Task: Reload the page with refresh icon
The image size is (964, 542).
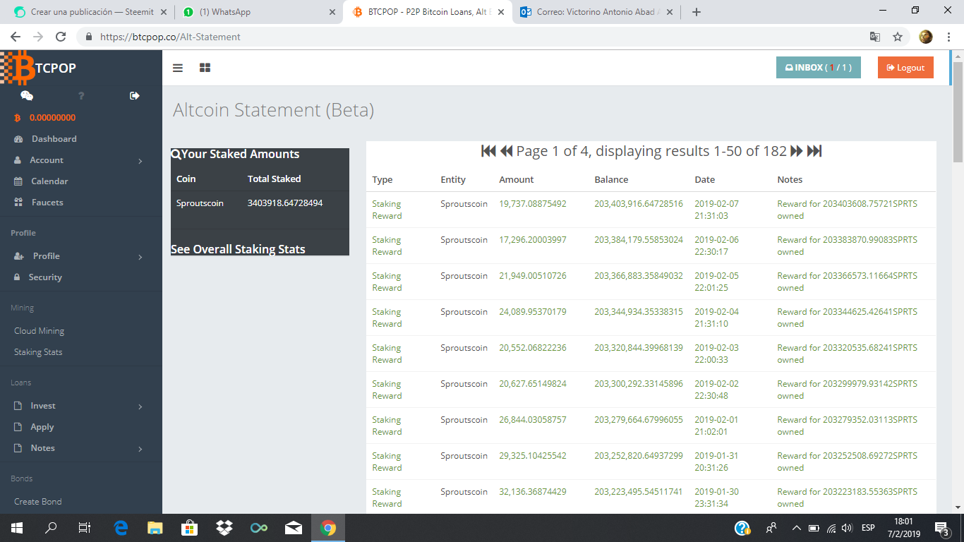Action: click(x=61, y=37)
